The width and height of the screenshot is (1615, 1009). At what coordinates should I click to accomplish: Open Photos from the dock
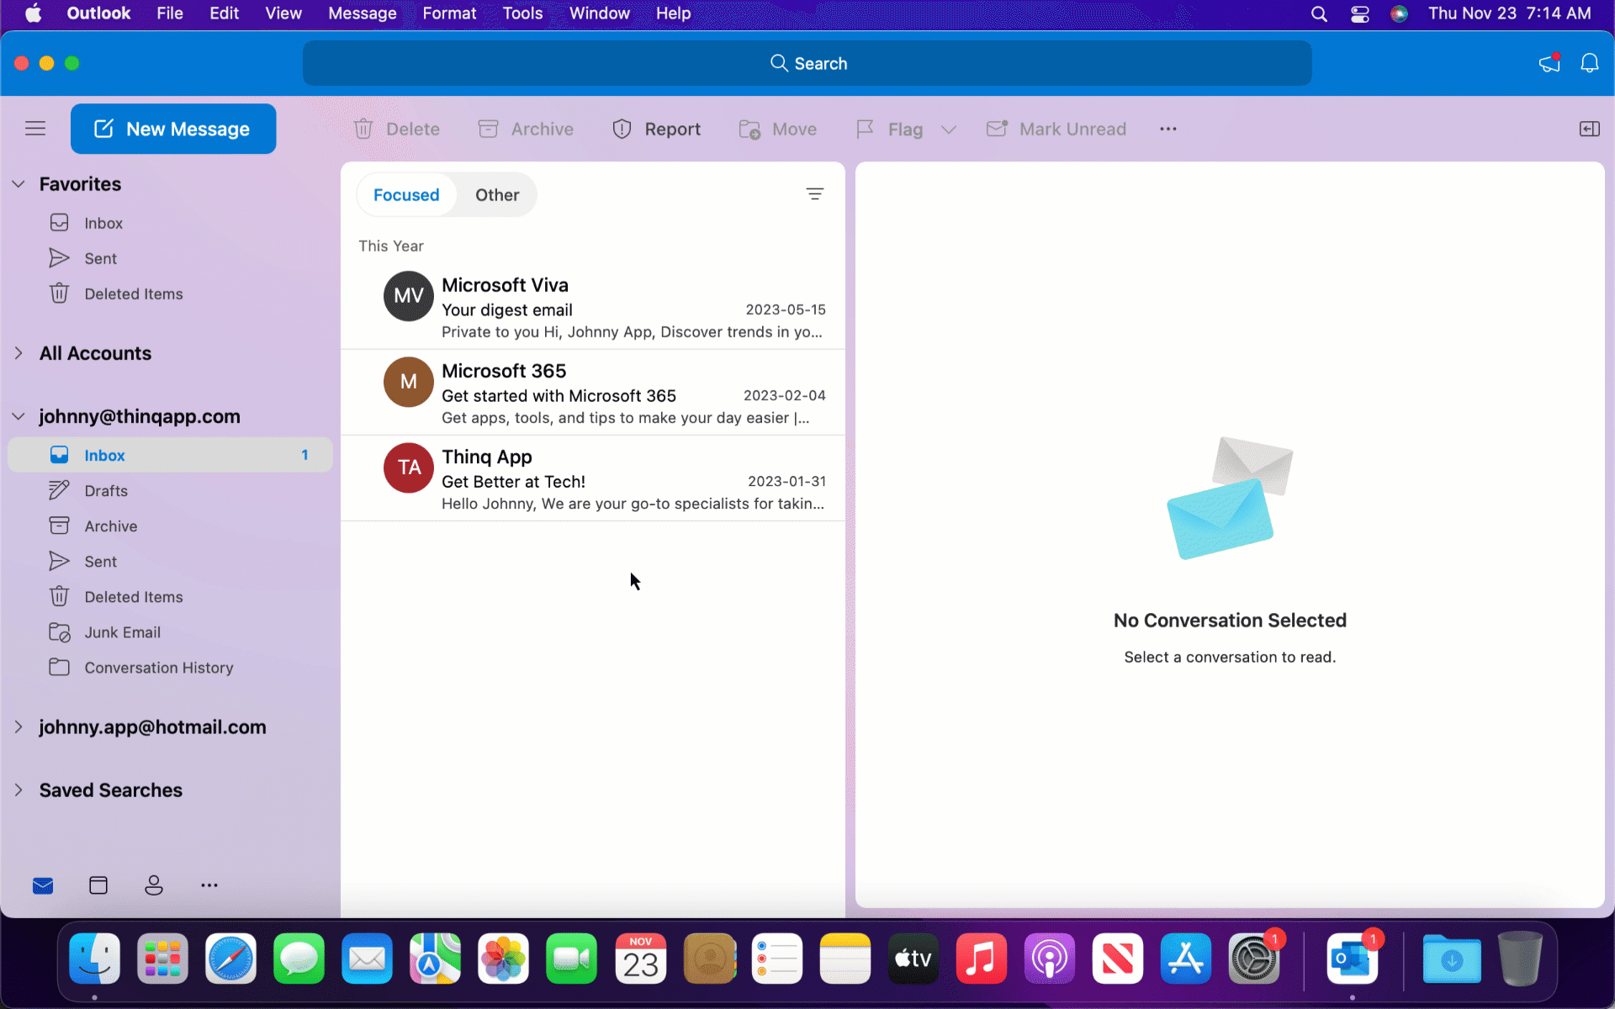point(503,959)
